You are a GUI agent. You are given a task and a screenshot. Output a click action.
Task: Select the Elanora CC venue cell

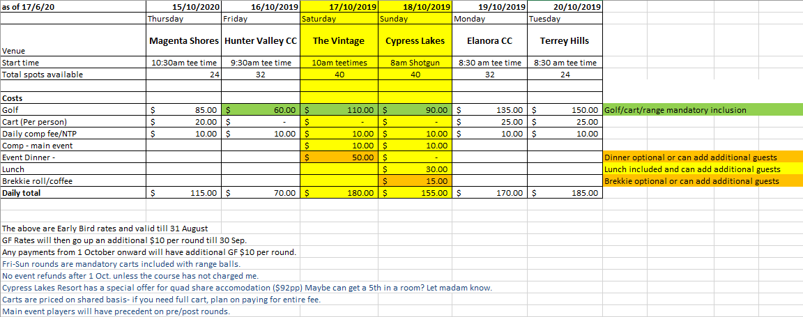coord(489,41)
